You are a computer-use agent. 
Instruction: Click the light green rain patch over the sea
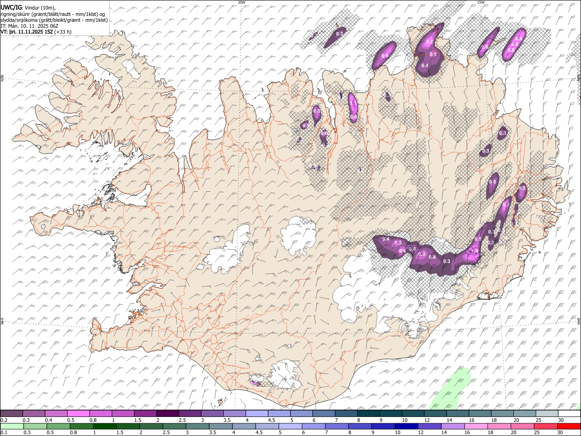coord(450,388)
